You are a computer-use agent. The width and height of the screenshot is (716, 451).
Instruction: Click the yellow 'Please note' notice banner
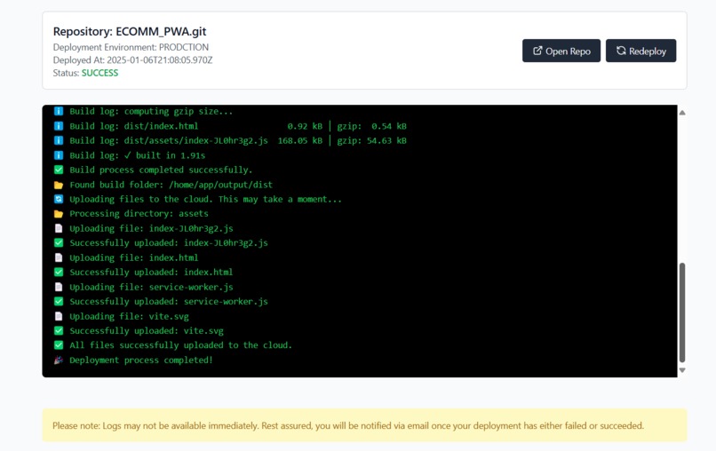(x=364, y=425)
